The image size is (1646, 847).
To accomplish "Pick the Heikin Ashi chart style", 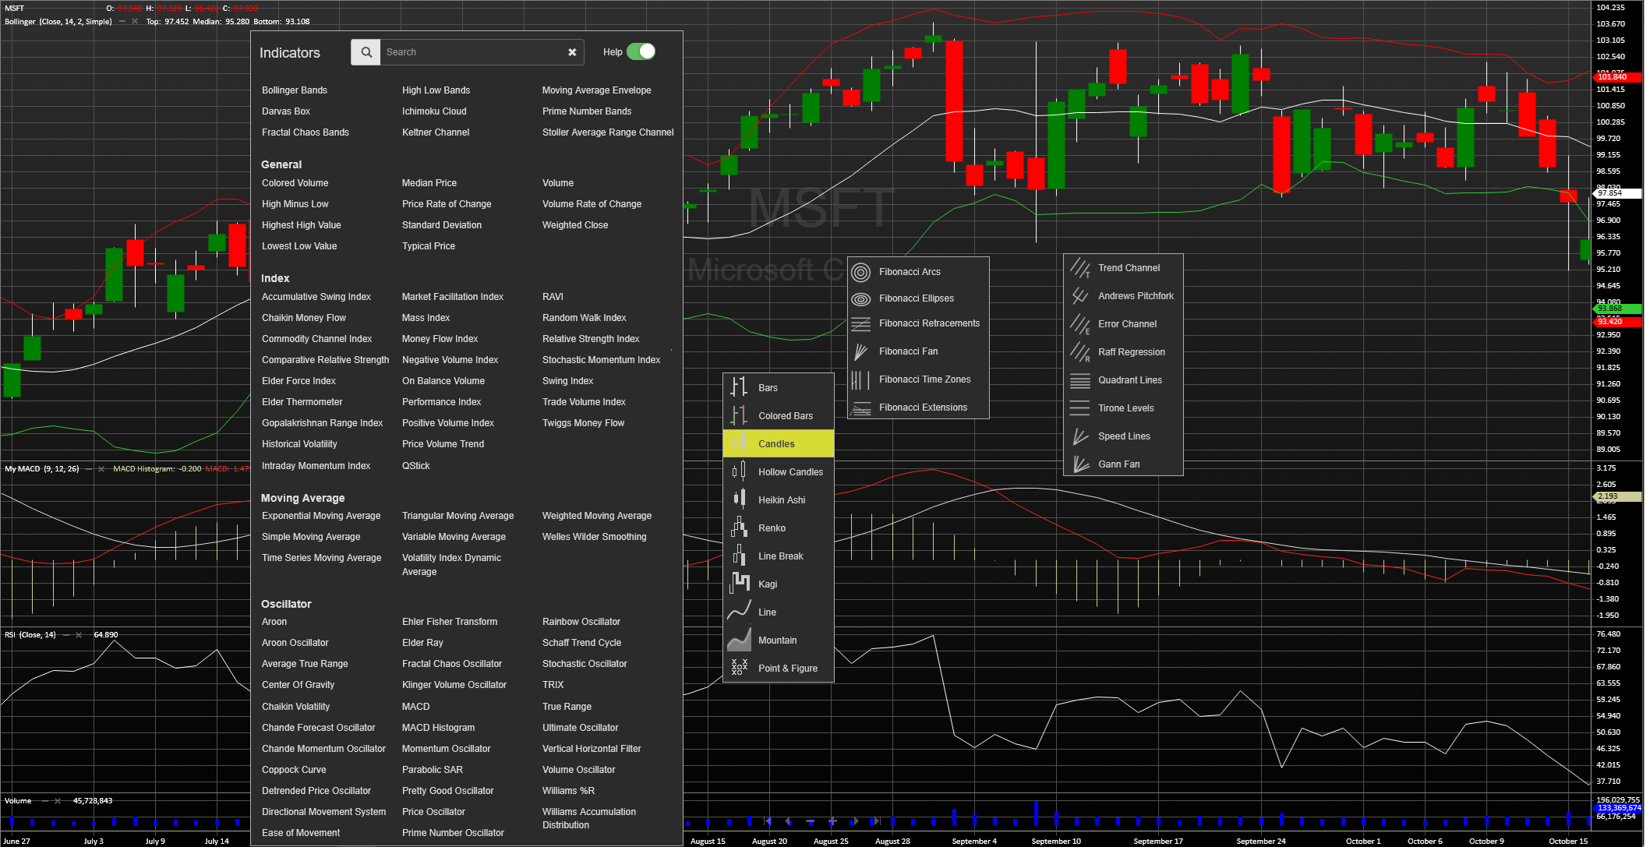I will [x=779, y=500].
